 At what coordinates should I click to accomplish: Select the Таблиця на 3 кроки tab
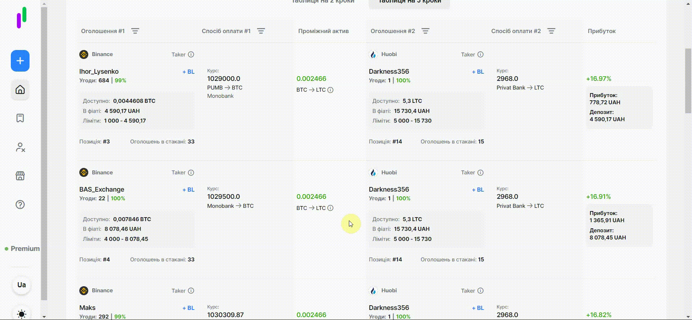click(409, 2)
